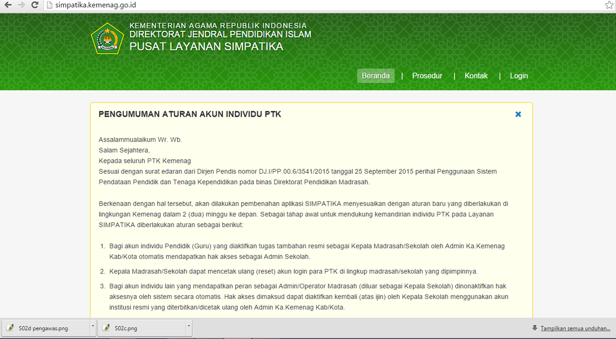Open the Beranda menu item
Image resolution: width=616 pixels, height=339 pixels.
tap(376, 76)
